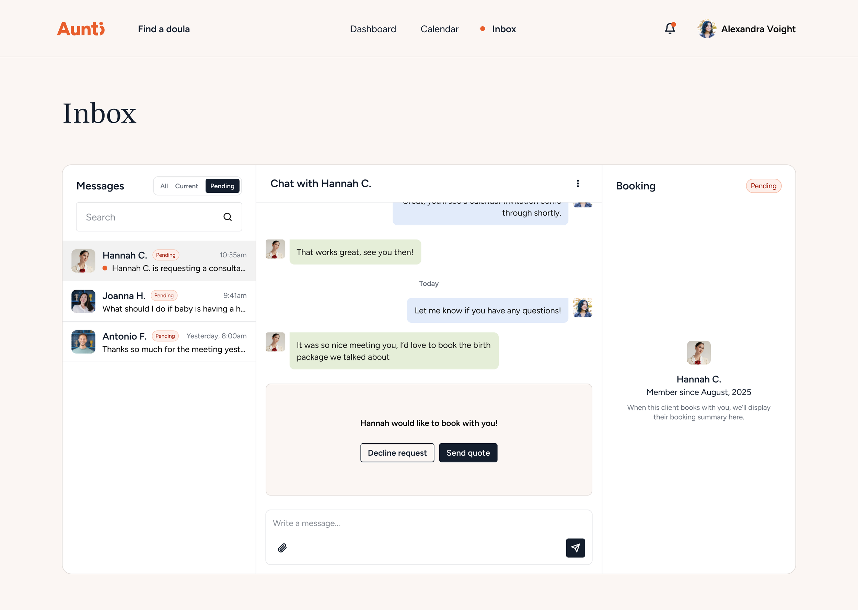Viewport: 858px width, 610px height.
Task: Click Send quote button
Action: pos(468,453)
